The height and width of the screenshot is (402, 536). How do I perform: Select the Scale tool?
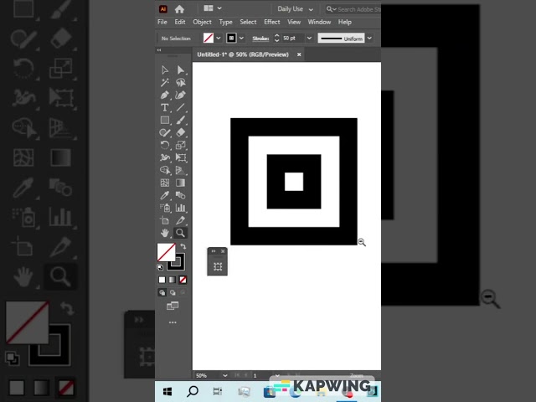(181, 145)
